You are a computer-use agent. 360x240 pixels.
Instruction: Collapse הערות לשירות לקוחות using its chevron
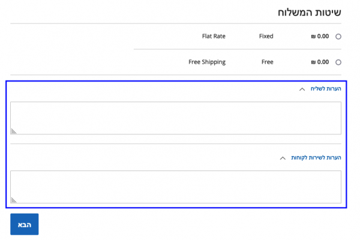[283, 158]
